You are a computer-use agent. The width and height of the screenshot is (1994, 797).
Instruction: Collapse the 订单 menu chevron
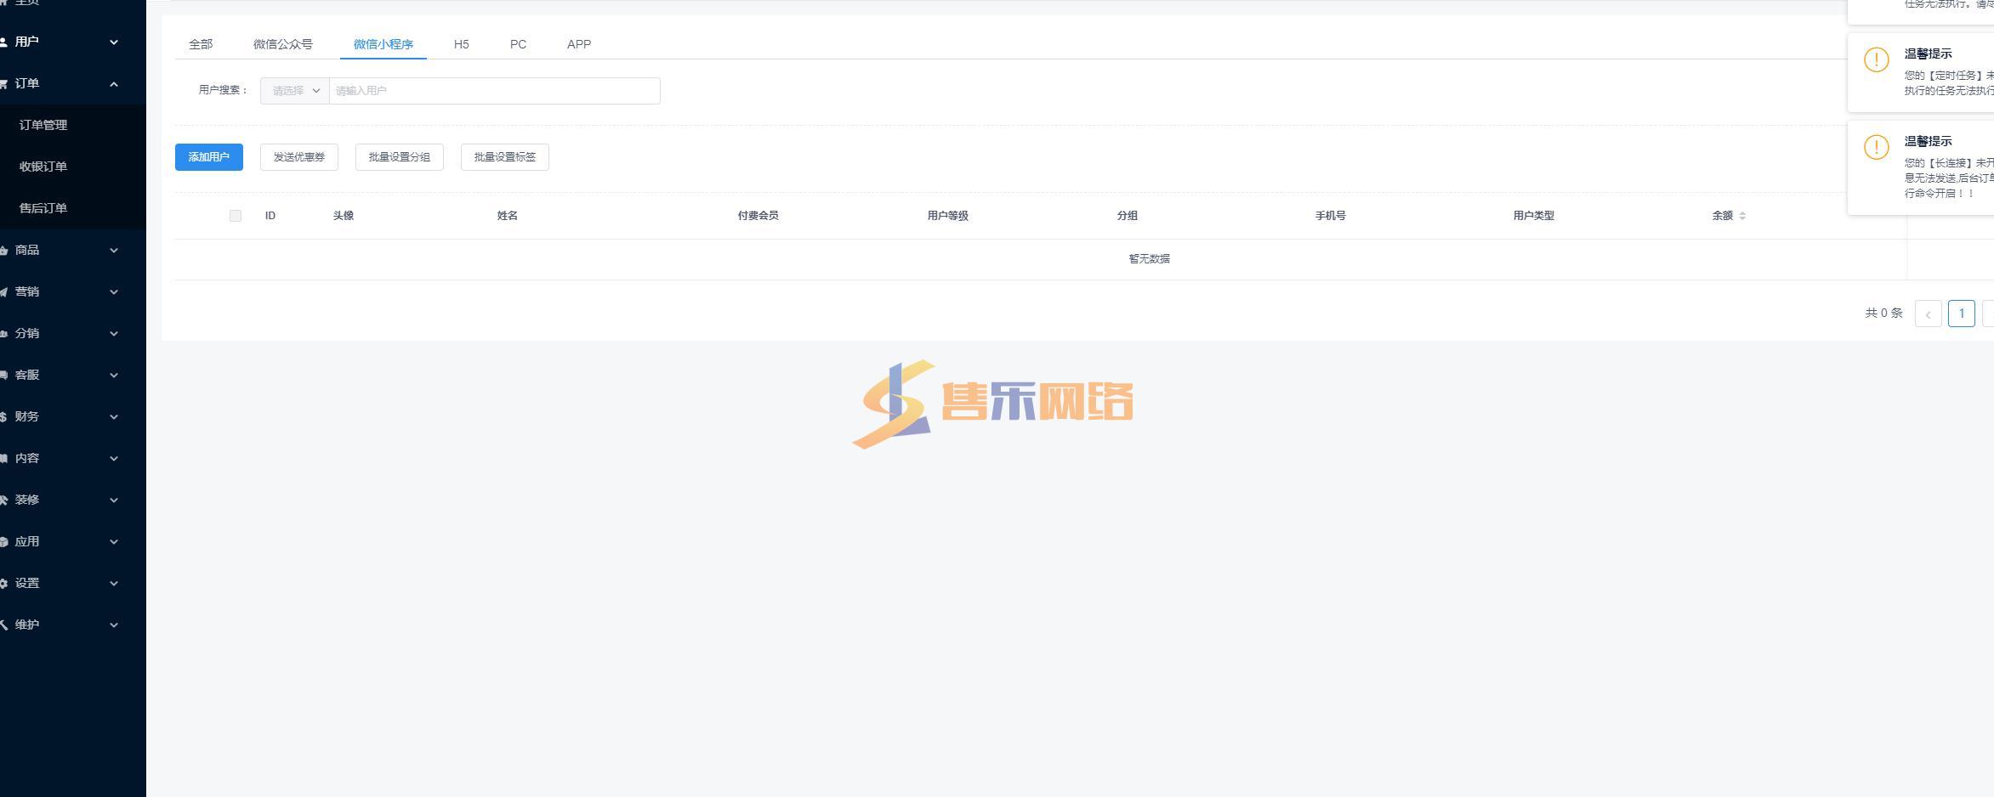click(x=114, y=83)
